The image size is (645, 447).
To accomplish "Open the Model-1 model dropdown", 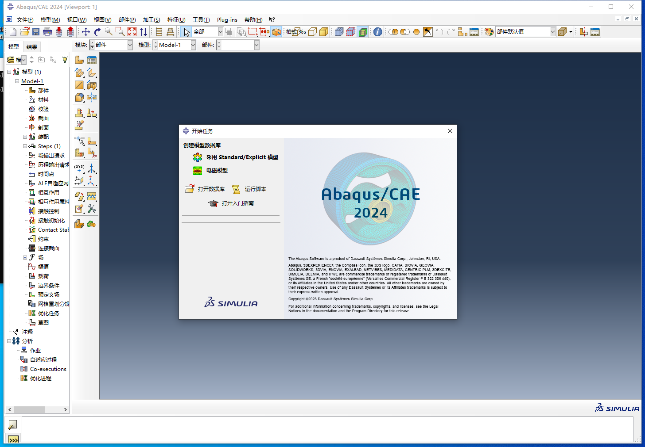I will [192, 45].
